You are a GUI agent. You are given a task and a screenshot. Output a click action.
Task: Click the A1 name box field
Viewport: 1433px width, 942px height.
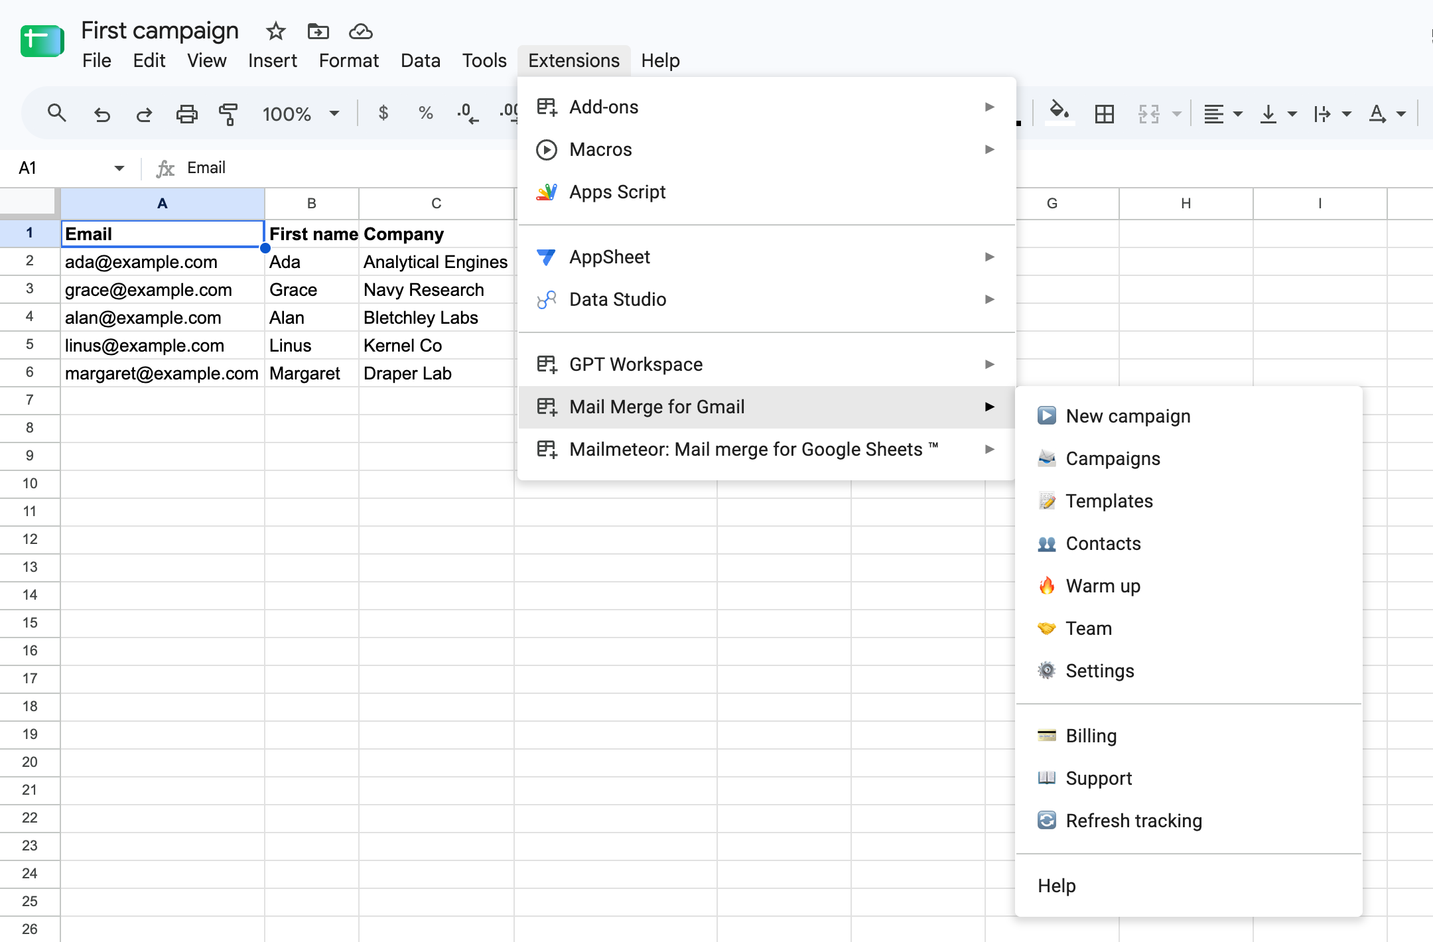pyautogui.click(x=63, y=168)
